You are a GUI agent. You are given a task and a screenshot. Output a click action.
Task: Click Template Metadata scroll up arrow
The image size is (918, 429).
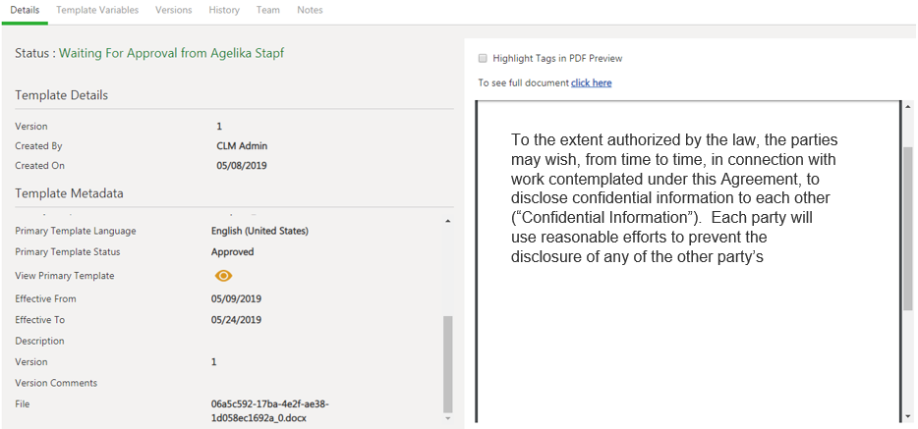coord(448,222)
